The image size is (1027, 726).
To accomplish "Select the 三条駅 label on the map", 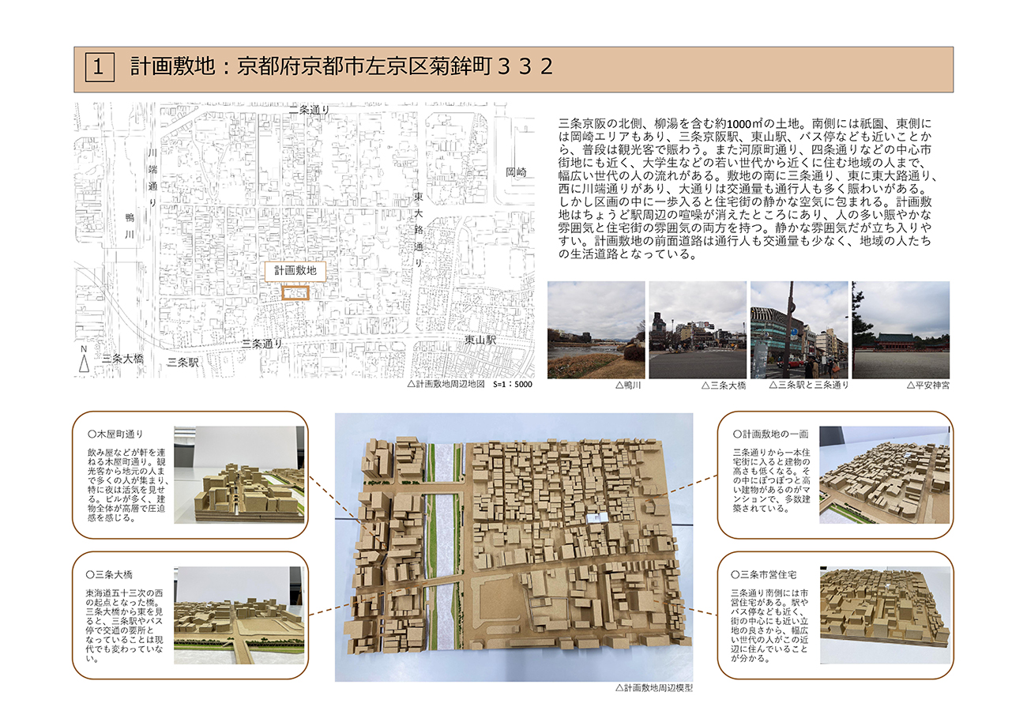I will [x=182, y=363].
